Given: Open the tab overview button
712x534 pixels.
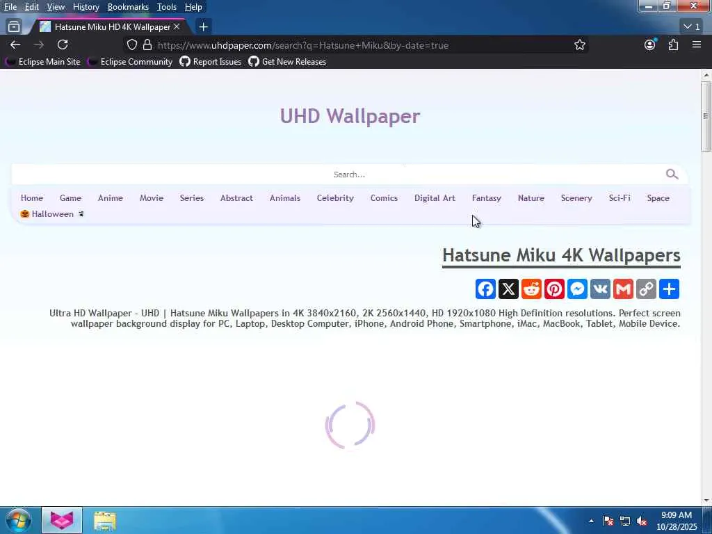Looking at the screenshot, I should click(x=14, y=27).
